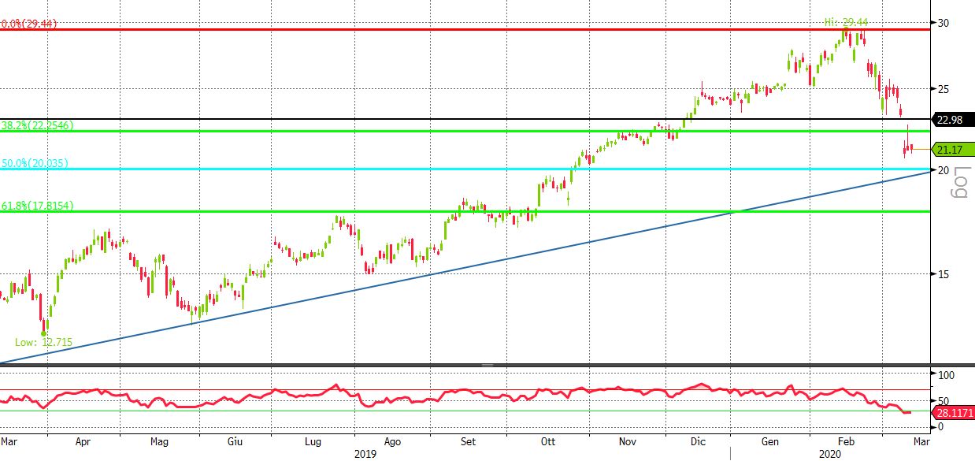Viewport: 975px width, 461px height.
Task: Click the Ago month label
Action: 392,442
